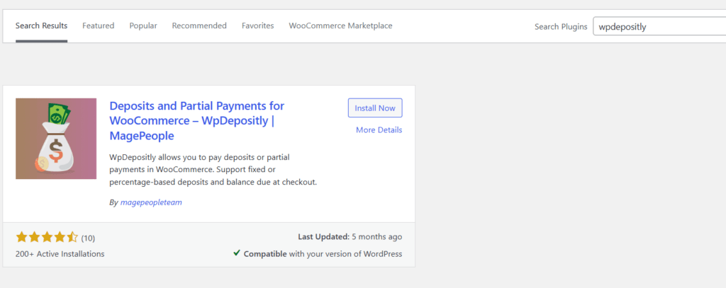Screen dimensions: 726x288
Task: Open the WooCommerce Marketplace tab
Action: 340,26
